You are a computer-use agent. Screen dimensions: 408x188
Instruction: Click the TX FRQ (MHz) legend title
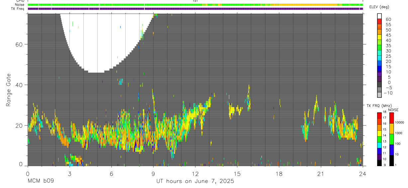click(x=378, y=106)
